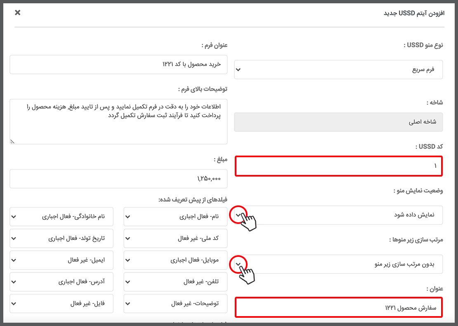
Task: Open the کد ملی field dropdown
Action: 175,238
